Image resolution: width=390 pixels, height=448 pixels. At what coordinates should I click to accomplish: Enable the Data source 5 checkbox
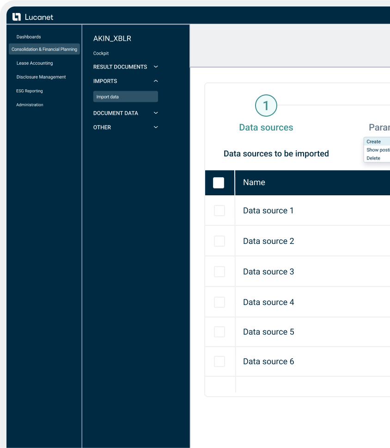[219, 332]
